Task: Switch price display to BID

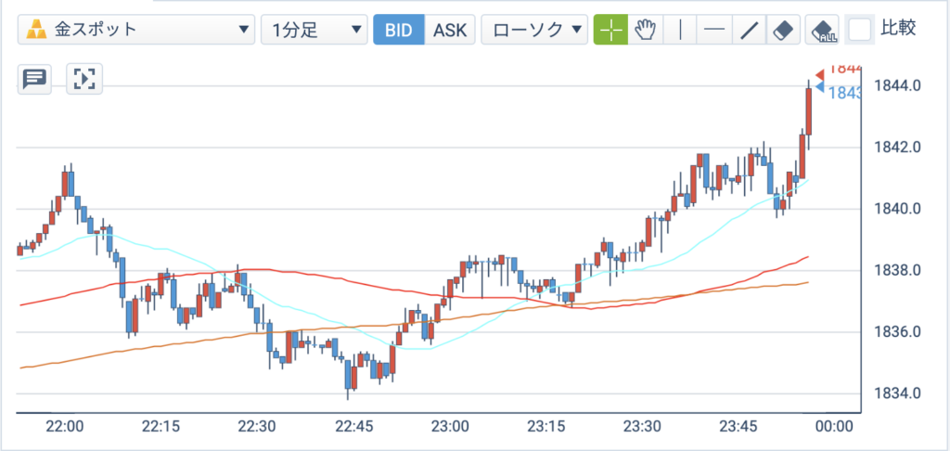Action: point(399,30)
